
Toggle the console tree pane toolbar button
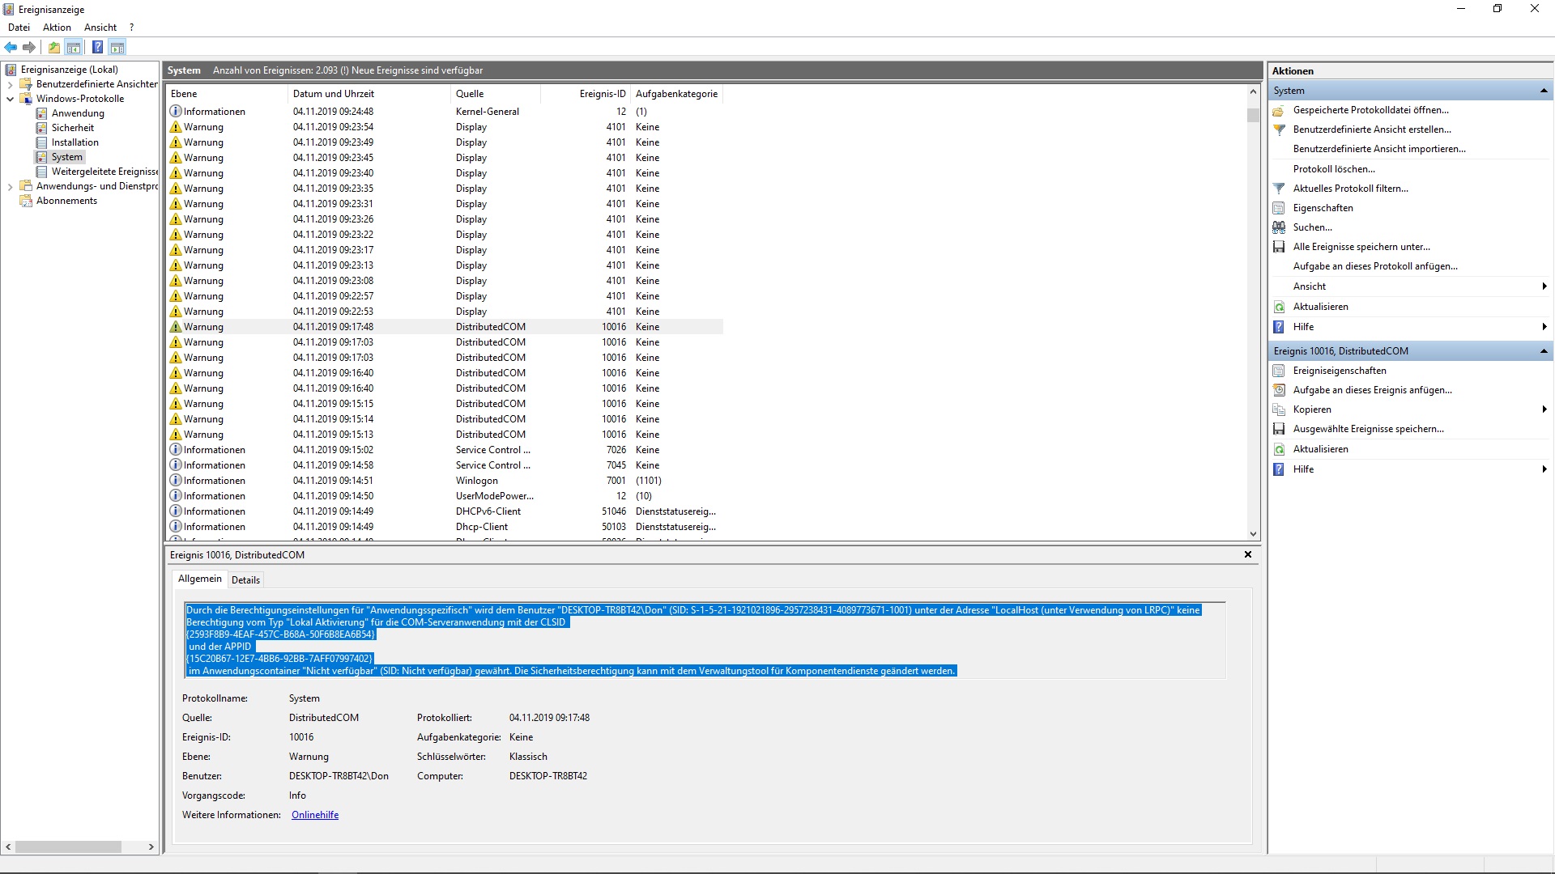74,47
